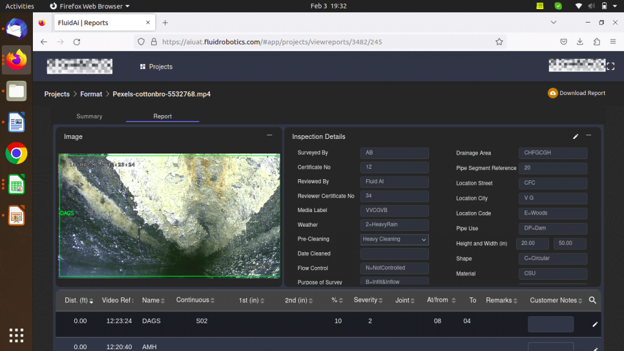Click the pencil icon in Inspection Details
This screenshot has width=624, height=351.
pyautogui.click(x=576, y=136)
